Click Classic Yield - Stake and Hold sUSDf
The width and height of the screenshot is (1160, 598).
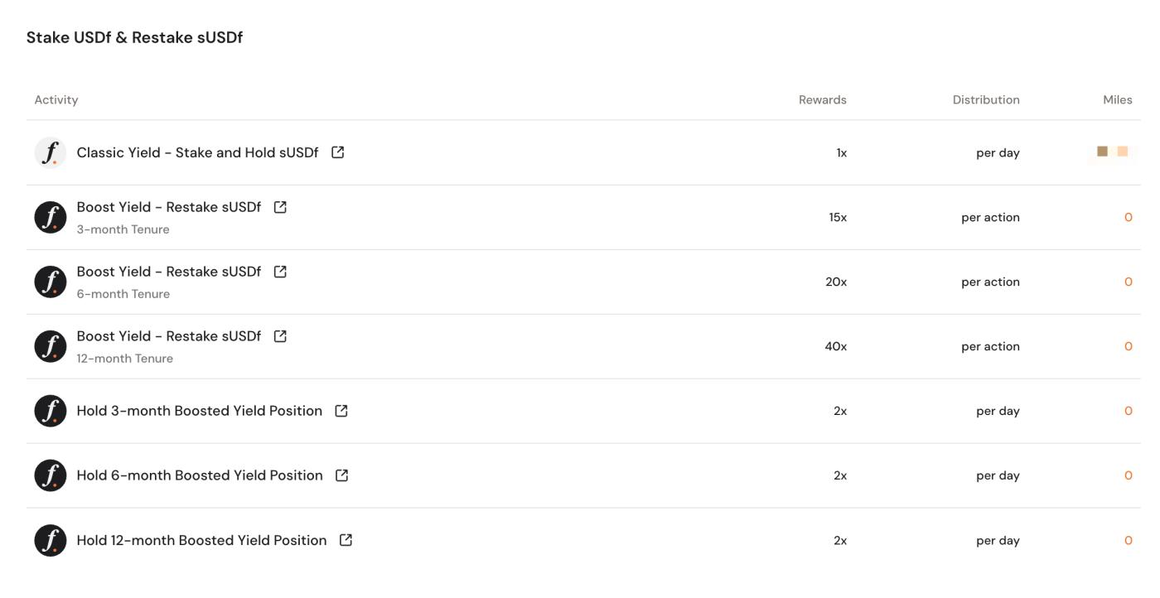click(x=197, y=152)
